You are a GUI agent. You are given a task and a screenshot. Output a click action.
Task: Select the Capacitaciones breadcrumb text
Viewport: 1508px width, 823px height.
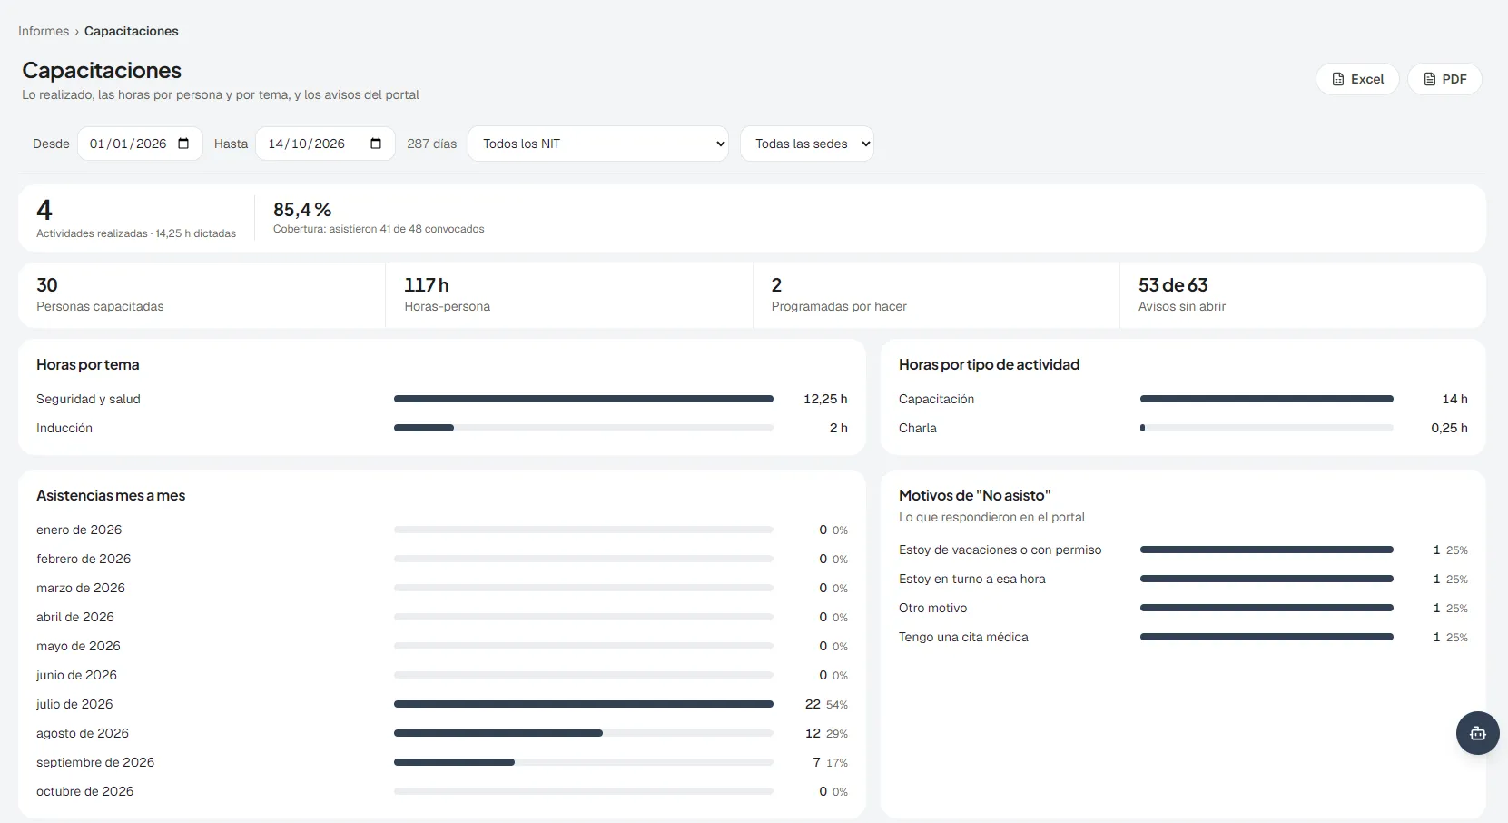(x=132, y=31)
